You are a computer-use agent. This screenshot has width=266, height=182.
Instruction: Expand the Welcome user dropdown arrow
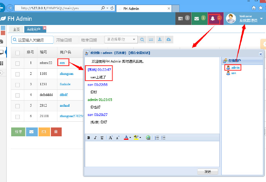(261, 18)
